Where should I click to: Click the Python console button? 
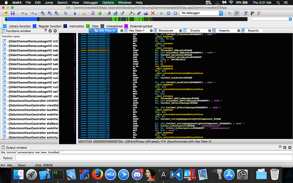point(8,158)
